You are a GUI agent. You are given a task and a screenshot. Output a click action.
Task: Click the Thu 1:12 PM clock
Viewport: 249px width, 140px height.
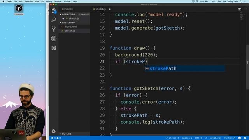coord(216,2)
